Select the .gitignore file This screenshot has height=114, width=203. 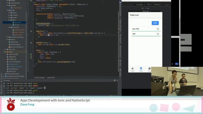11,57
